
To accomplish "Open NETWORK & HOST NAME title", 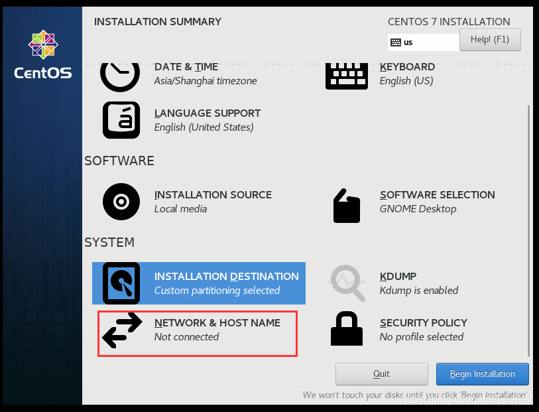I will (217, 322).
